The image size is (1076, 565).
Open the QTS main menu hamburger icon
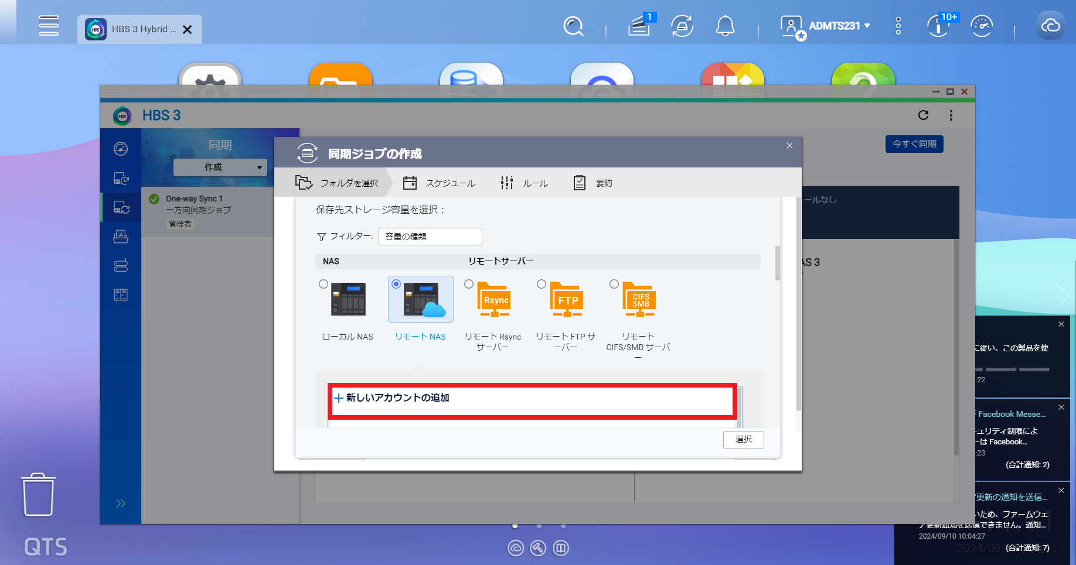click(x=49, y=26)
